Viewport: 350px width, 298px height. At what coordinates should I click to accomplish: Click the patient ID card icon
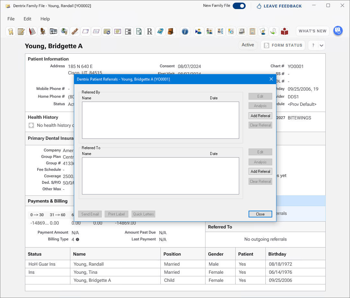[53, 31]
